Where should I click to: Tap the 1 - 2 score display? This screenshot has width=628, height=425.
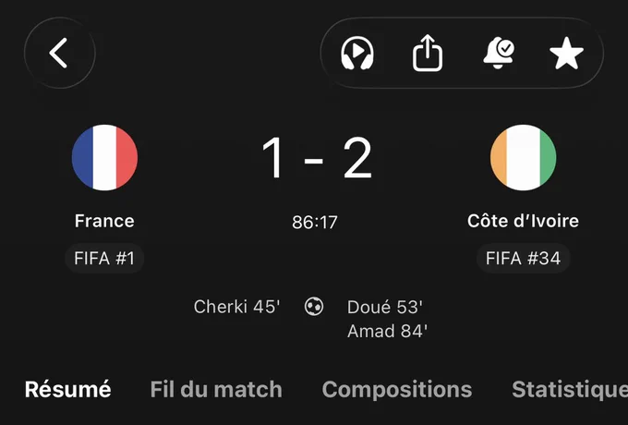(317, 157)
